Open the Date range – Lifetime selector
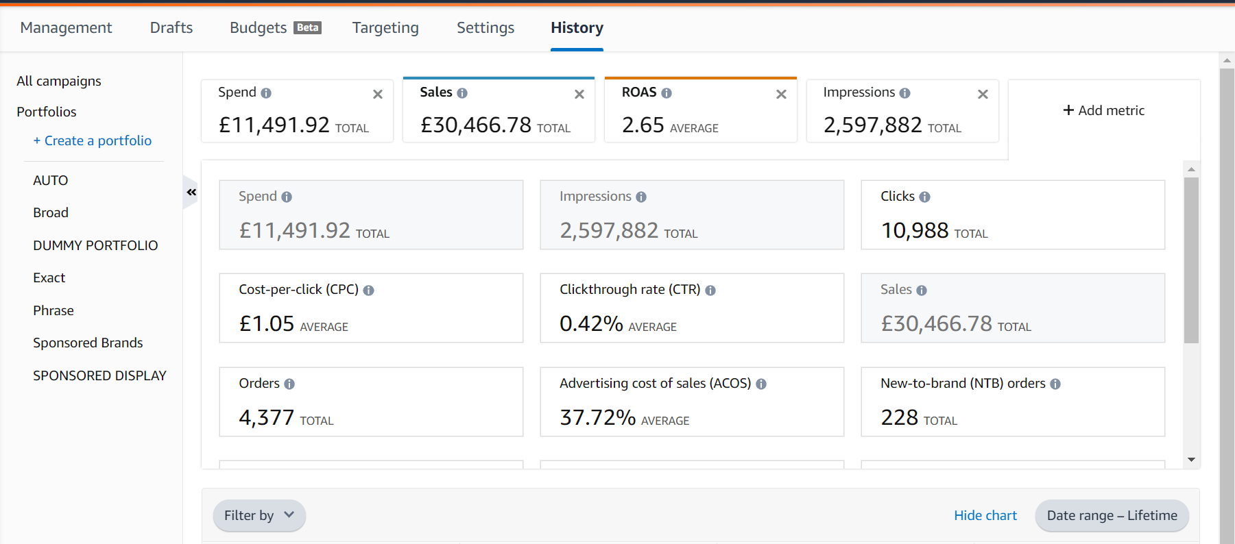1235x544 pixels. [1111, 515]
